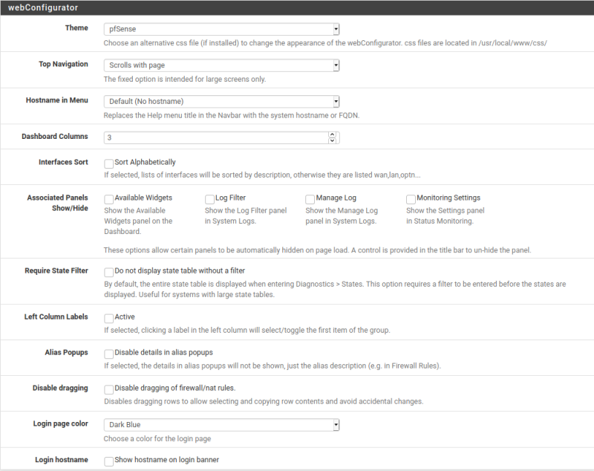Check Do not display state table without filter

108,272
